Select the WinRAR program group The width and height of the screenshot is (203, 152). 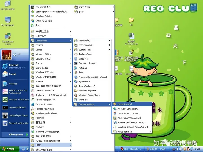point(51,82)
